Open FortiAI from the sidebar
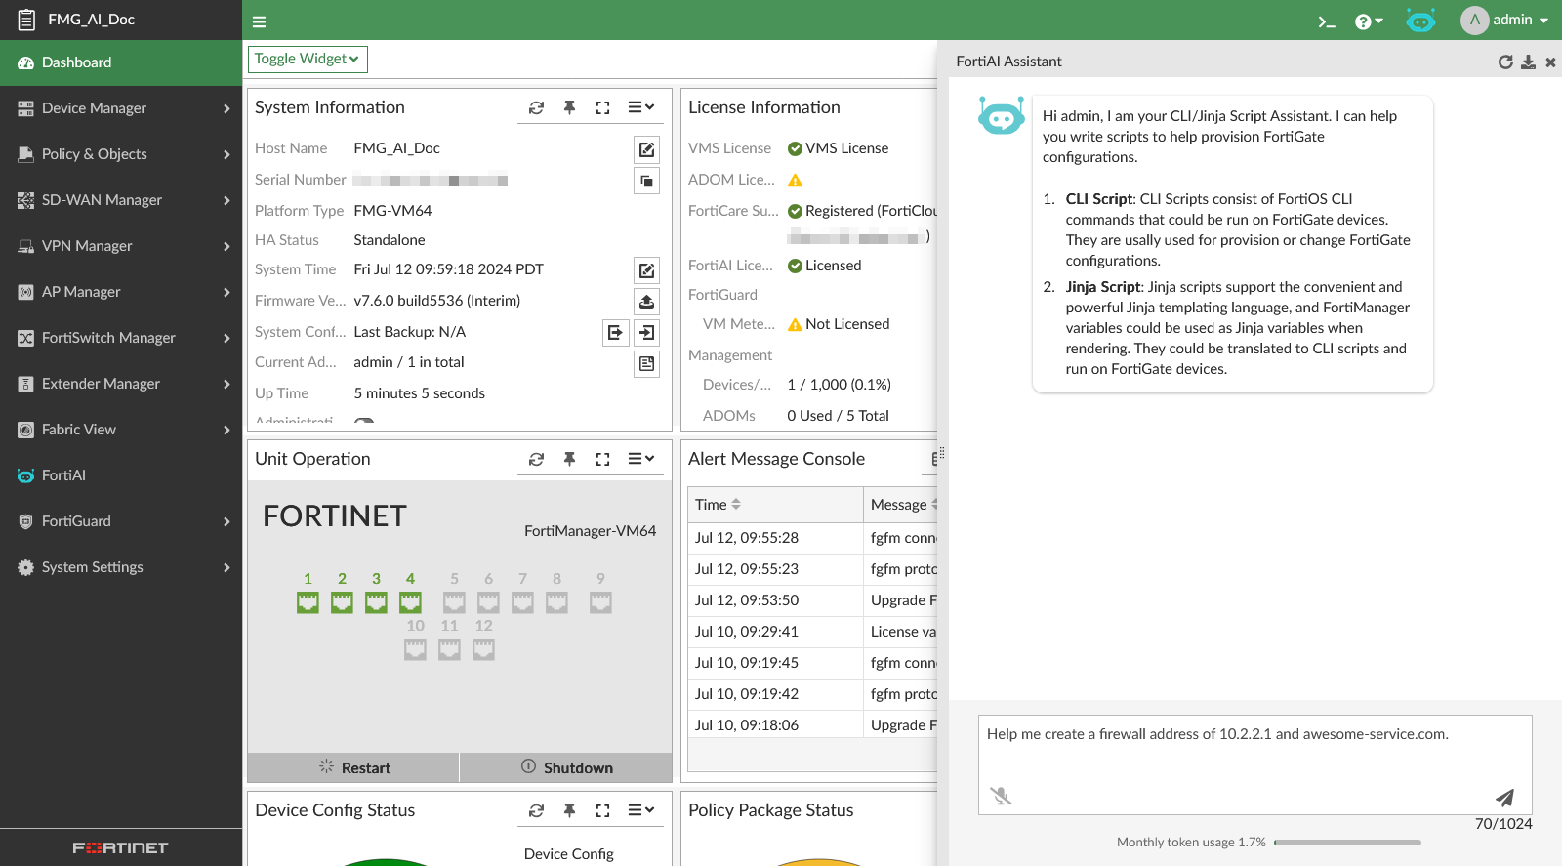 63,475
